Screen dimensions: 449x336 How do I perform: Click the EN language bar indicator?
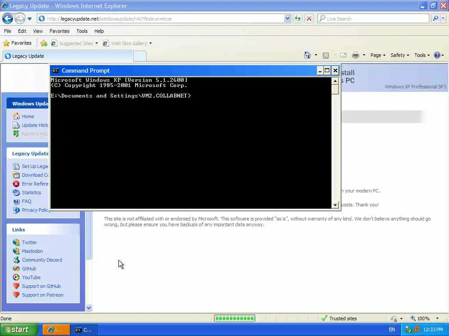[392, 330]
